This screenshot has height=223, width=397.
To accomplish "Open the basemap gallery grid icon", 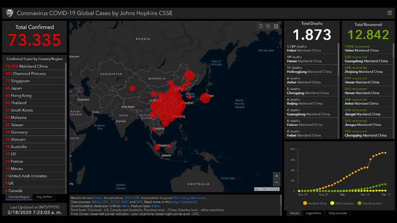I will tap(276, 26).
